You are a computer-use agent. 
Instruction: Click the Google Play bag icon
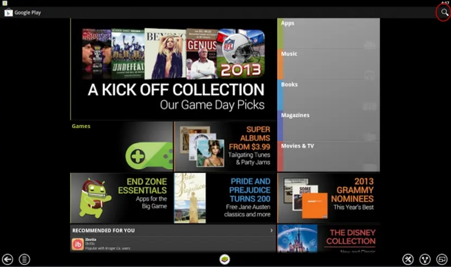(8, 12)
